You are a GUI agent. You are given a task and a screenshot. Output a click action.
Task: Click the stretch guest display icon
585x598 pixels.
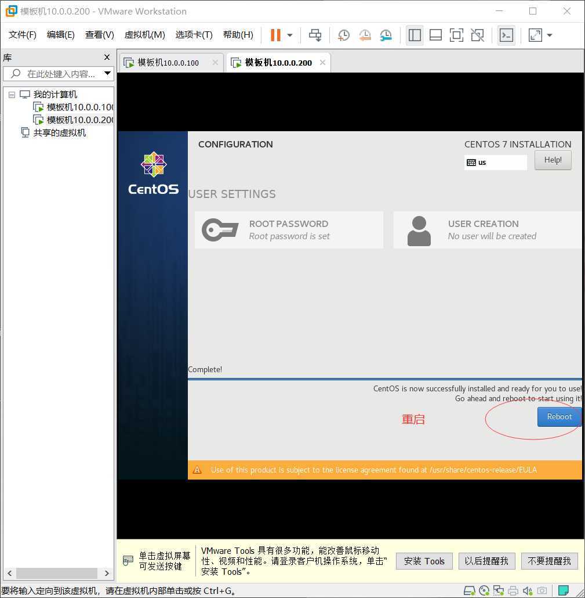tap(535, 35)
